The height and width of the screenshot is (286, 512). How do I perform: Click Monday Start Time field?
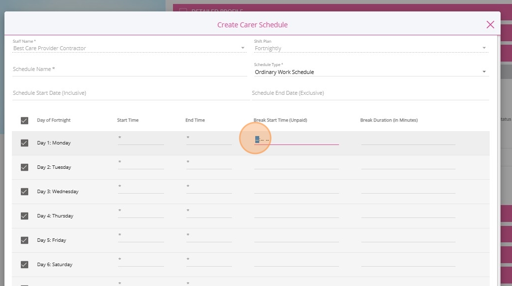coord(141,141)
